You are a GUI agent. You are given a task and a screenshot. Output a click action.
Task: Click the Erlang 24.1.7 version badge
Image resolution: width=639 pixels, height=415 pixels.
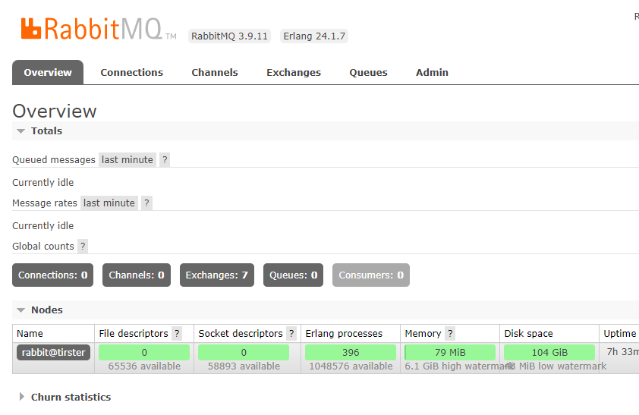tap(314, 36)
